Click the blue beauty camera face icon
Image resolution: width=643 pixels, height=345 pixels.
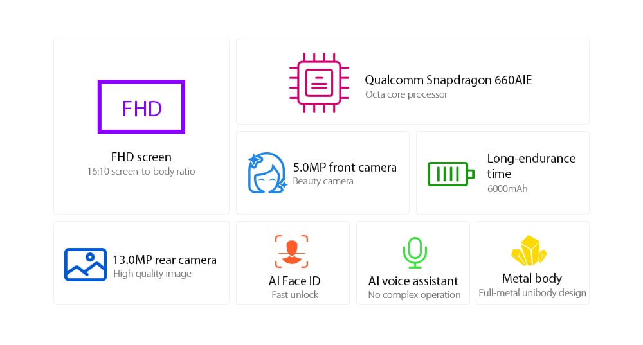[267, 173]
